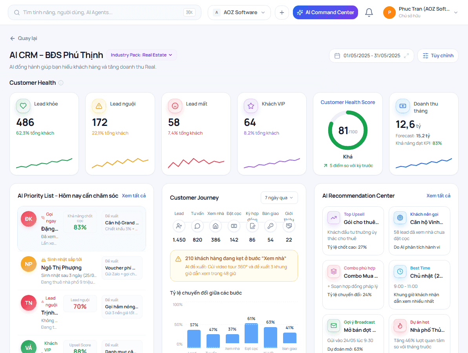Screen dimensions: 468x353
Task: Click the VÁ avatar in priority list
Action: [29, 347]
